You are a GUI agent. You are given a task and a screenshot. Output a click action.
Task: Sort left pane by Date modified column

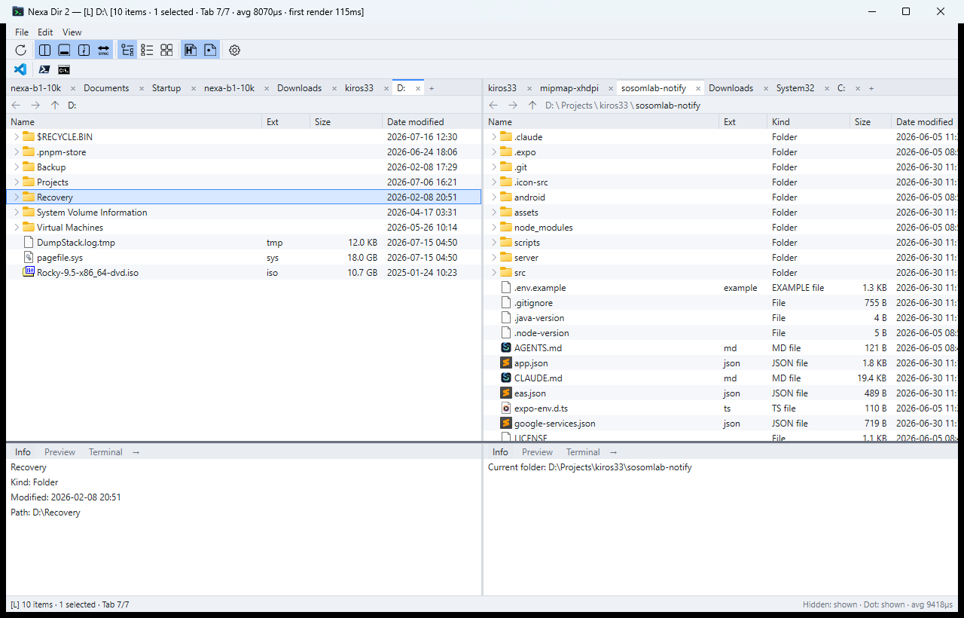[431, 121]
